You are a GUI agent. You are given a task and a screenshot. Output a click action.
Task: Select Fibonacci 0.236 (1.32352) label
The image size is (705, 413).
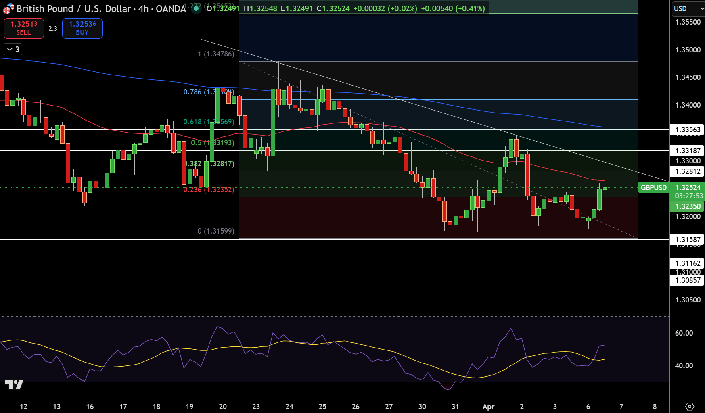209,190
